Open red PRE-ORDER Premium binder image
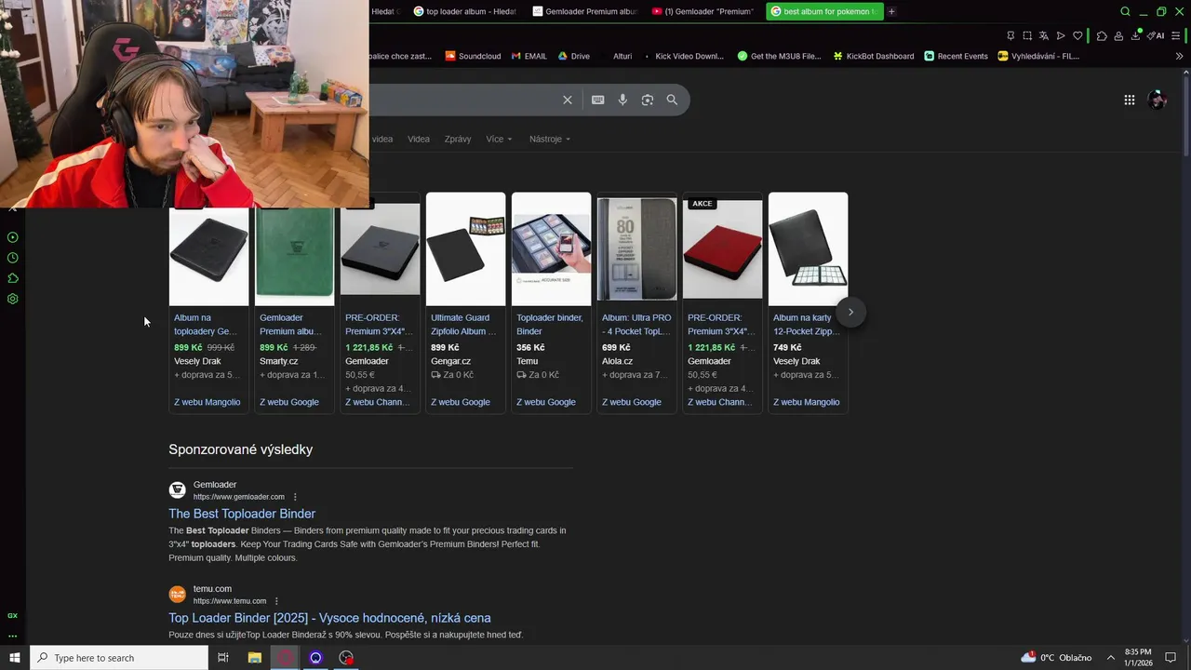Screen dimensions: 1191x670 click(722, 249)
